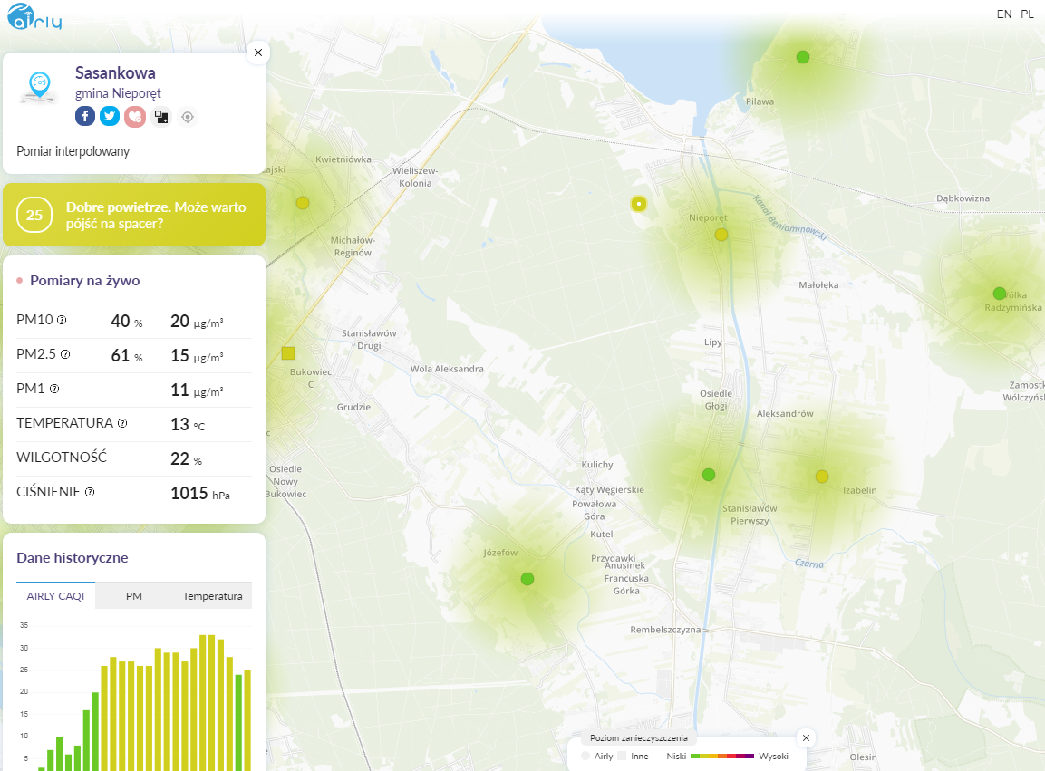
Task: Click the yellow sensor marker at Nieporęt
Action: click(x=721, y=235)
